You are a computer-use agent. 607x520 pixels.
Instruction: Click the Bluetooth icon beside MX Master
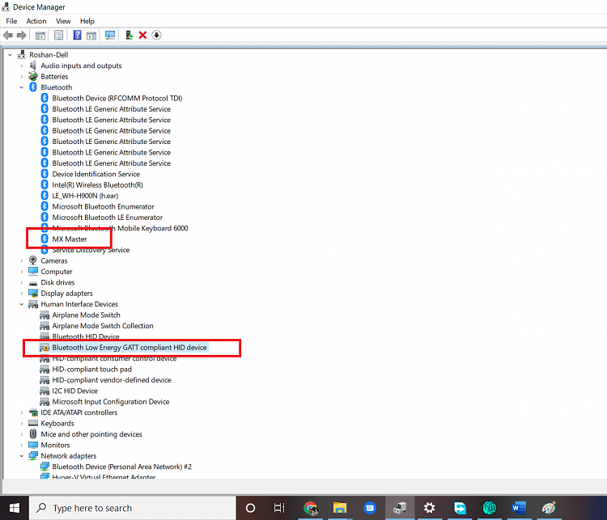45,239
